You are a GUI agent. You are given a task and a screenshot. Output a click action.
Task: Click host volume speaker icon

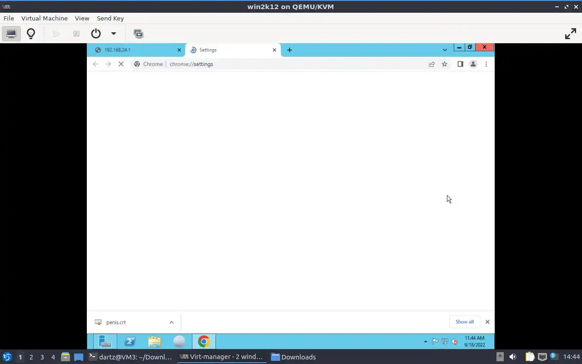tap(513, 357)
